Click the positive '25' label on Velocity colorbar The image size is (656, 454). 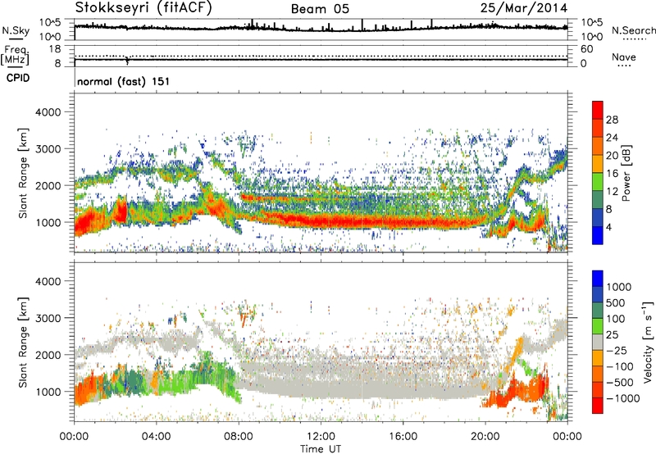point(612,335)
